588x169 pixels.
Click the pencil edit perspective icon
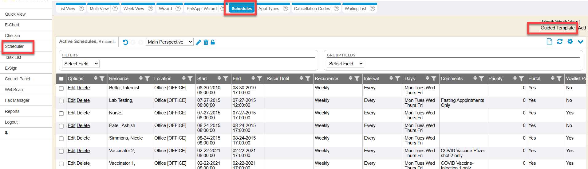point(198,42)
